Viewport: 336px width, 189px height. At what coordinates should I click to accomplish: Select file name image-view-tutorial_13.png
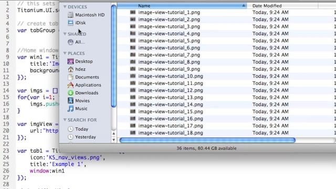(x=171, y=98)
